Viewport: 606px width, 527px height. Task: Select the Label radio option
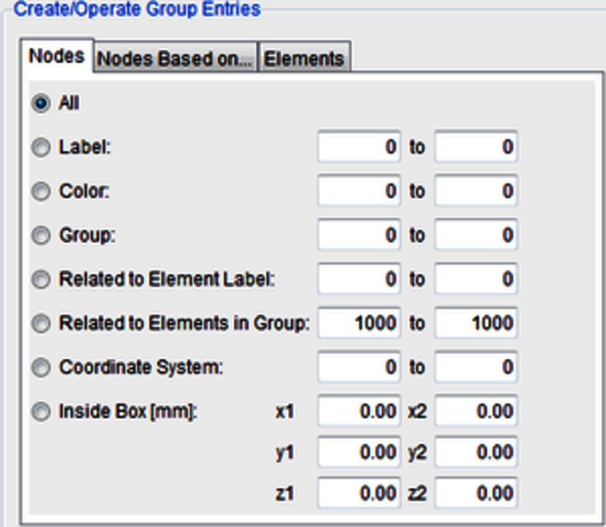point(41,148)
